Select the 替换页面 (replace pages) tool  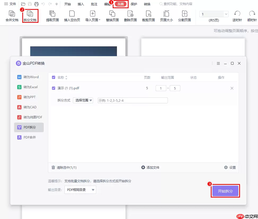coord(112,16)
